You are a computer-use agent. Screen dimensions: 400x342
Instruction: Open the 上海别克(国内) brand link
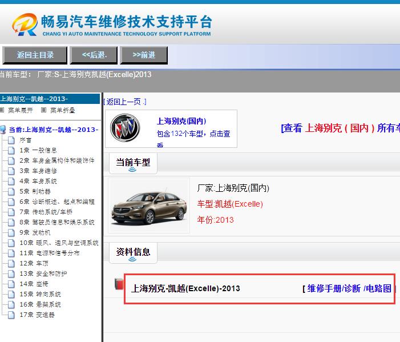pyautogui.click(x=181, y=121)
